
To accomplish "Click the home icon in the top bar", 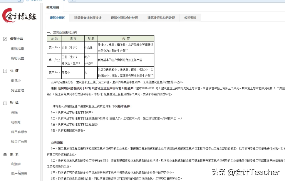I will (x=19, y=1).
